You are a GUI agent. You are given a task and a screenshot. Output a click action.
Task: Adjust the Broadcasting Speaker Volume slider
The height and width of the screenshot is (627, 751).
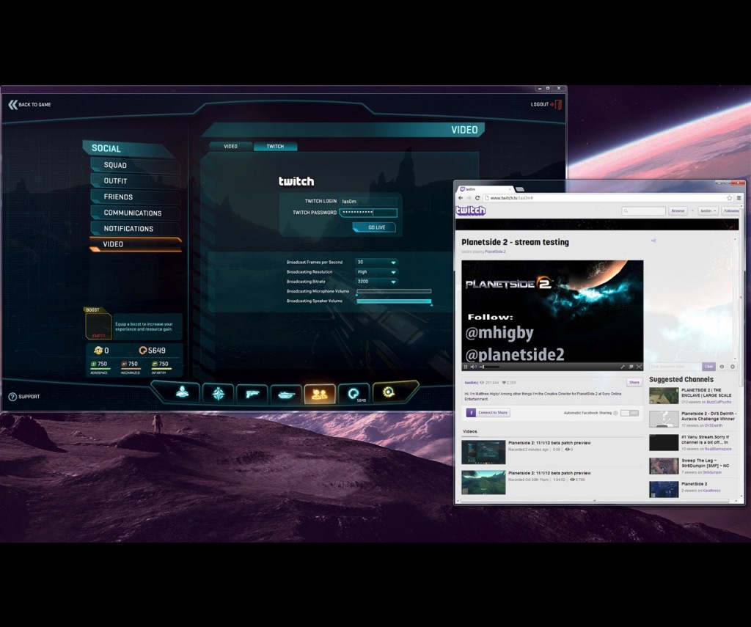point(394,301)
